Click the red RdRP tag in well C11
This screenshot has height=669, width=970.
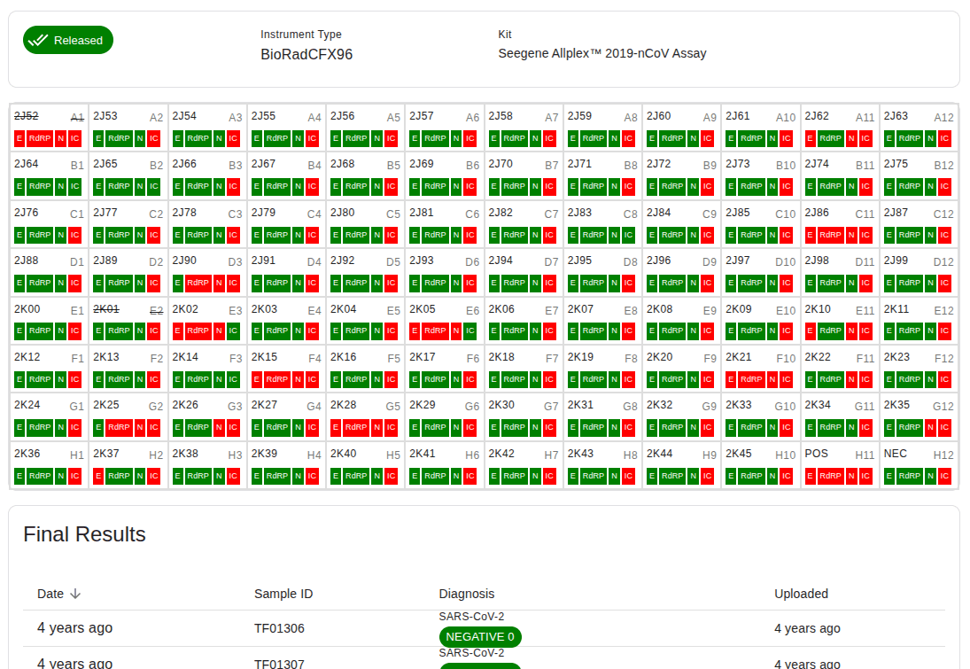point(830,235)
